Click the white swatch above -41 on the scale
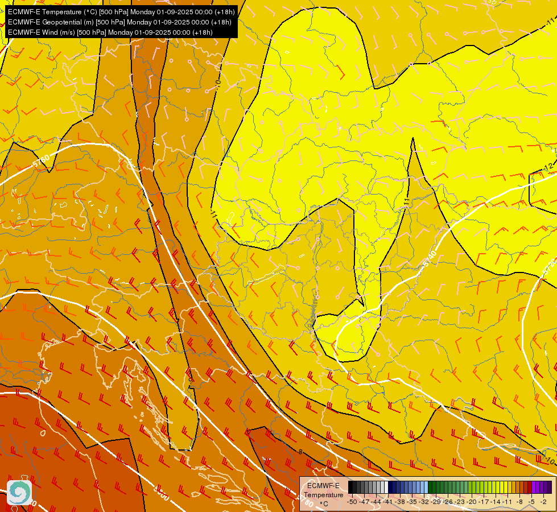The width and height of the screenshot is (557, 512). [x=386, y=487]
